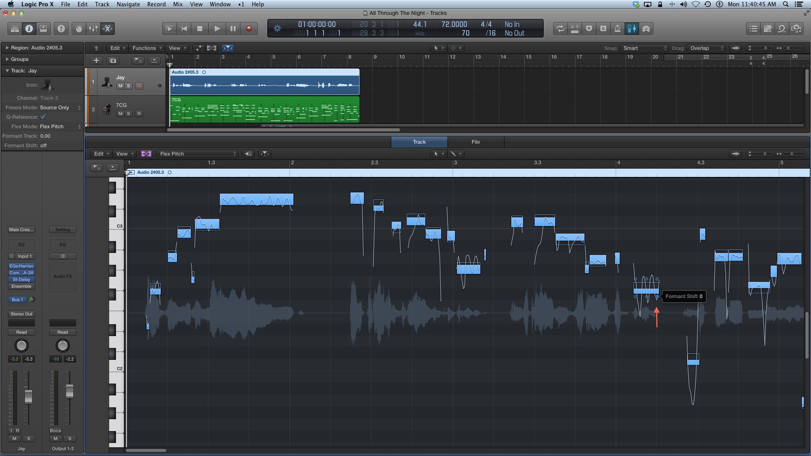Screen dimensions: 811x456
Task: Open the Navigate menu
Action: pos(128,4)
